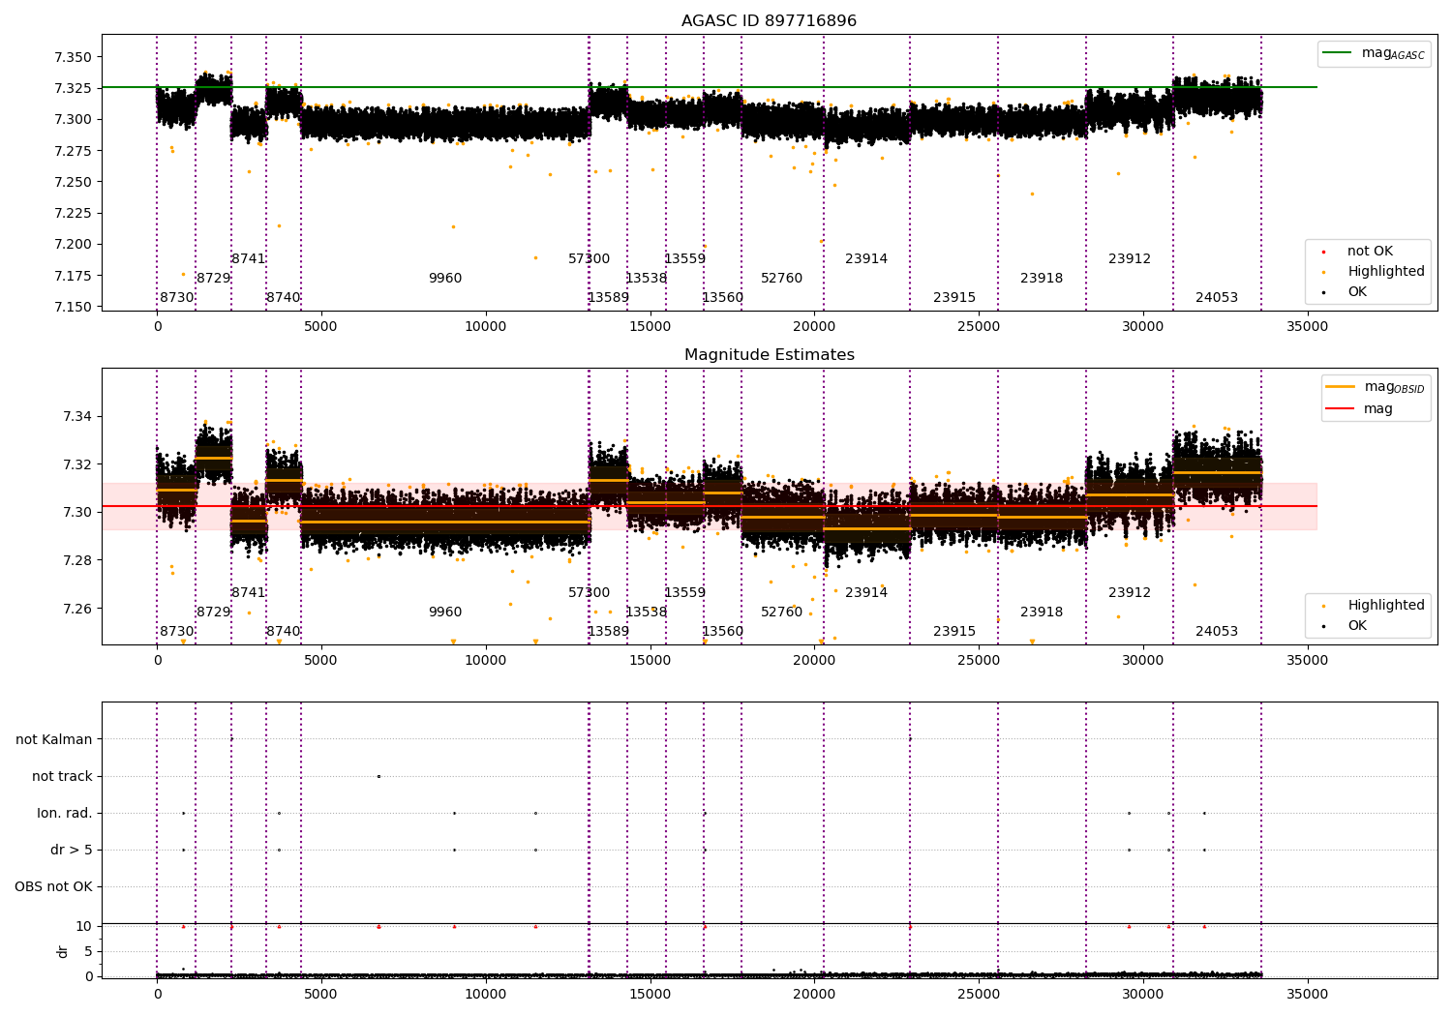Click obsid label 57300 in top plot
The height and width of the screenshot is (1016, 1452).
pos(590,259)
